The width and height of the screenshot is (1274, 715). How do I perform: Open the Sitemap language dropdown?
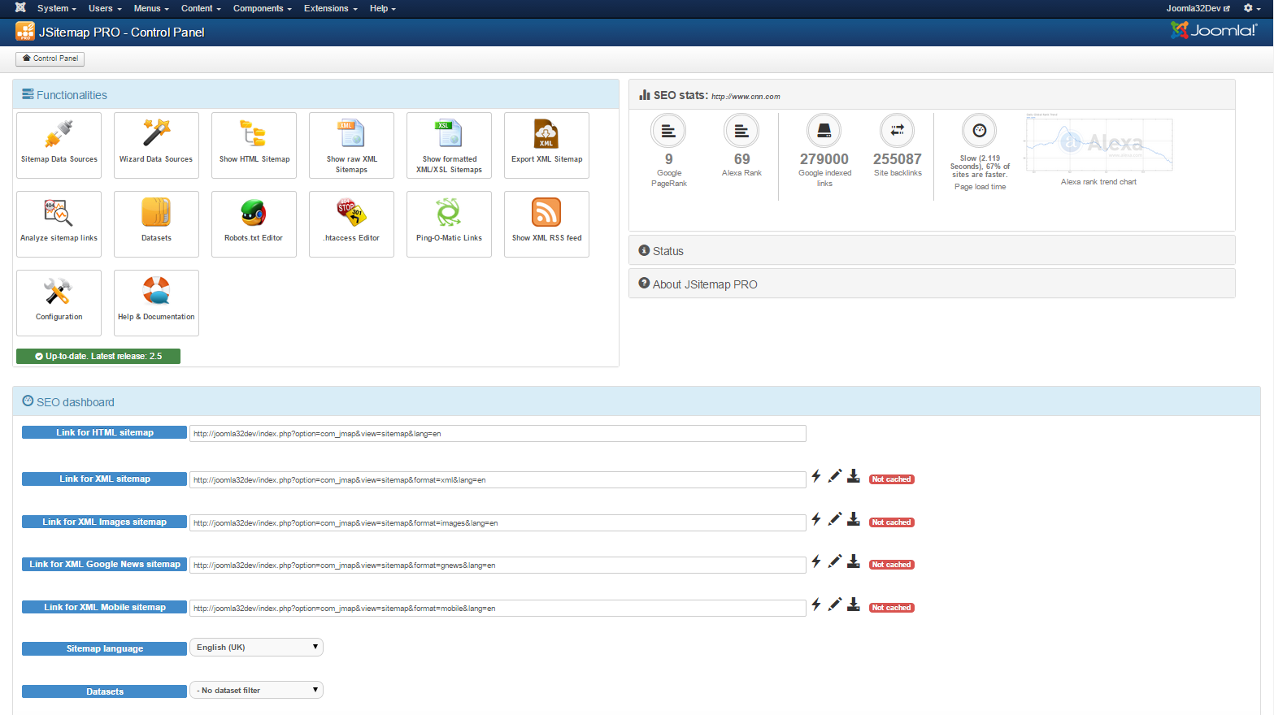point(256,648)
